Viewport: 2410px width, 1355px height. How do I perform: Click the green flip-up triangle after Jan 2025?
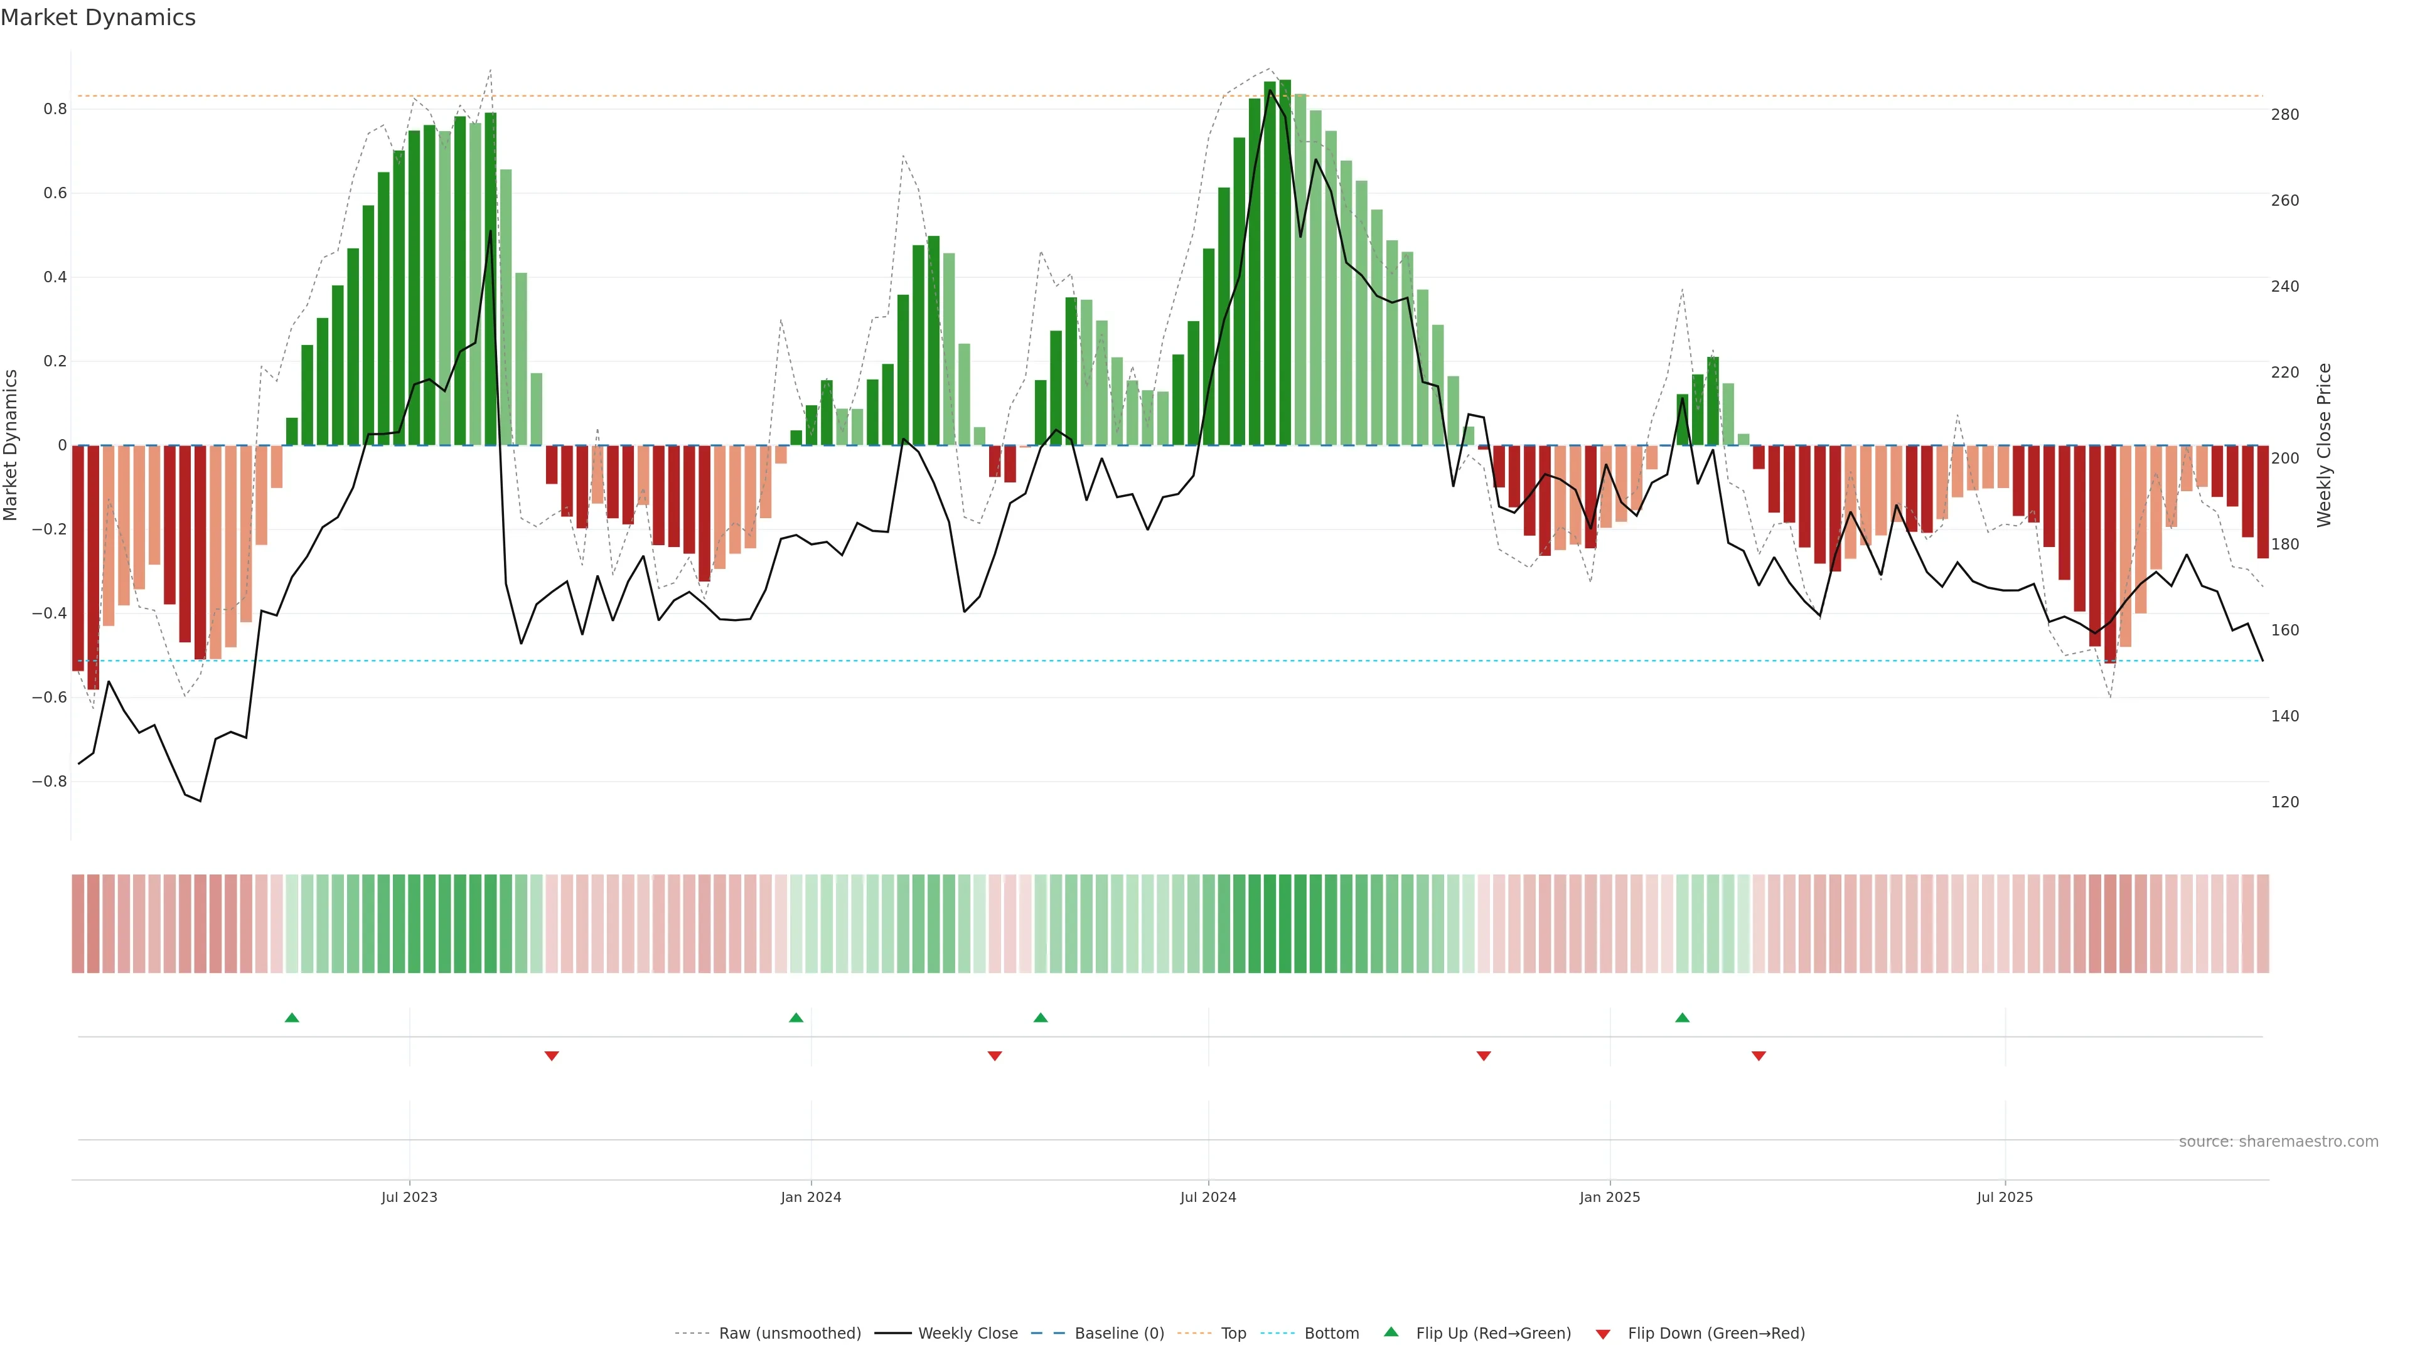point(1682,1018)
